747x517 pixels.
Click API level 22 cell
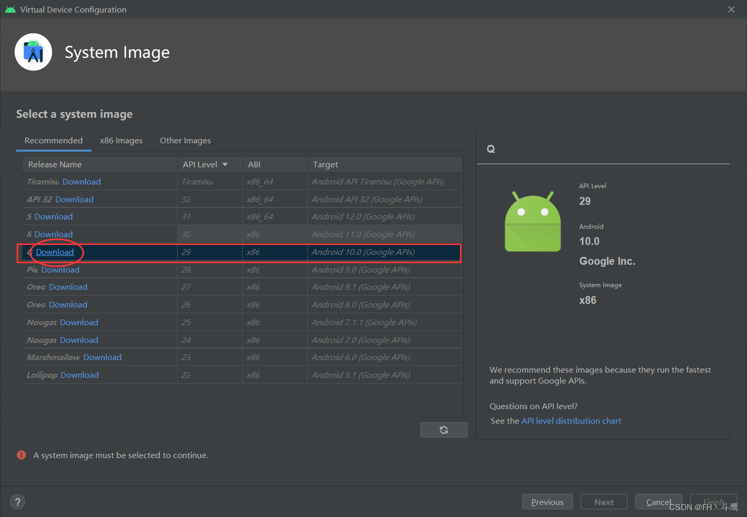(x=210, y=375)
